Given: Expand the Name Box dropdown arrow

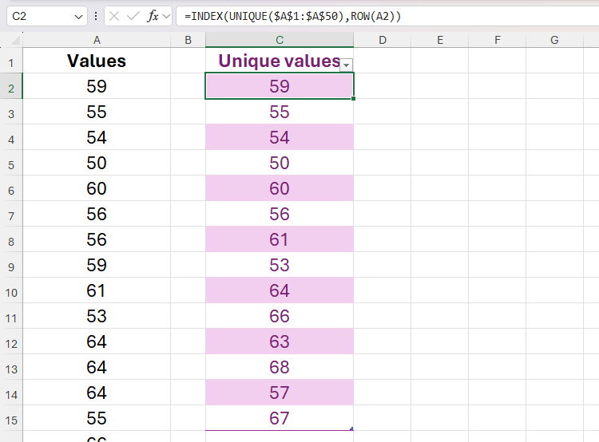Looking at the screenshot, I should [x=77, y=16].
